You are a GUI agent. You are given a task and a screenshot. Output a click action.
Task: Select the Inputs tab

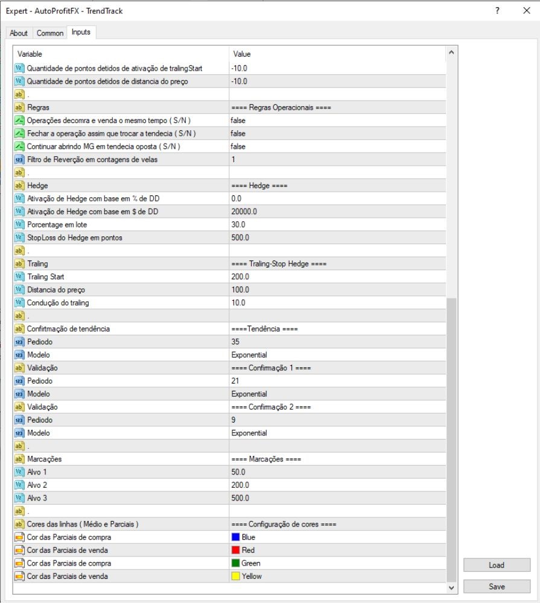tap(81, 32)
